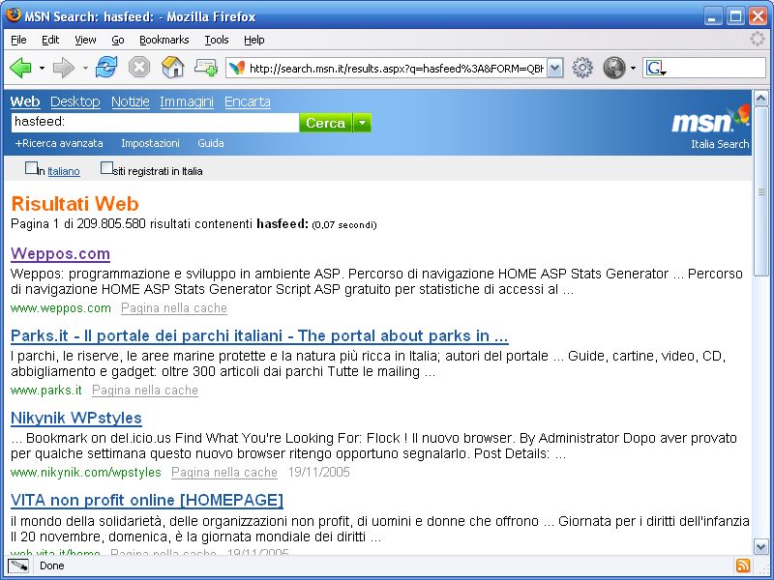Screen dimensions: 774x580
Task: Switch to Encarta search tab
Action: pyautogui.click(x=248, y=101)
